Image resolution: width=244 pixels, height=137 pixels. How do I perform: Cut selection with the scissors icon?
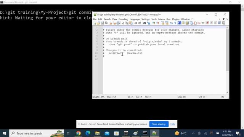coord(123,23)
